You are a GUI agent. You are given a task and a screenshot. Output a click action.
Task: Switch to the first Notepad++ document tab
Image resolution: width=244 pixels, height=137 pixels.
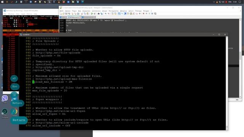coord(63,17)
